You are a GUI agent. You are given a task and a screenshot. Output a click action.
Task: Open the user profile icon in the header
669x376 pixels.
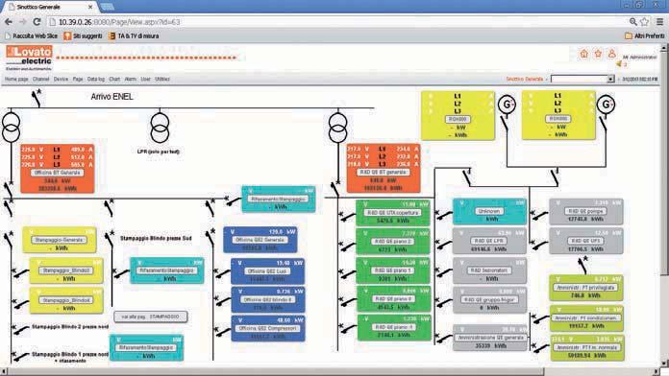(612, 54)
